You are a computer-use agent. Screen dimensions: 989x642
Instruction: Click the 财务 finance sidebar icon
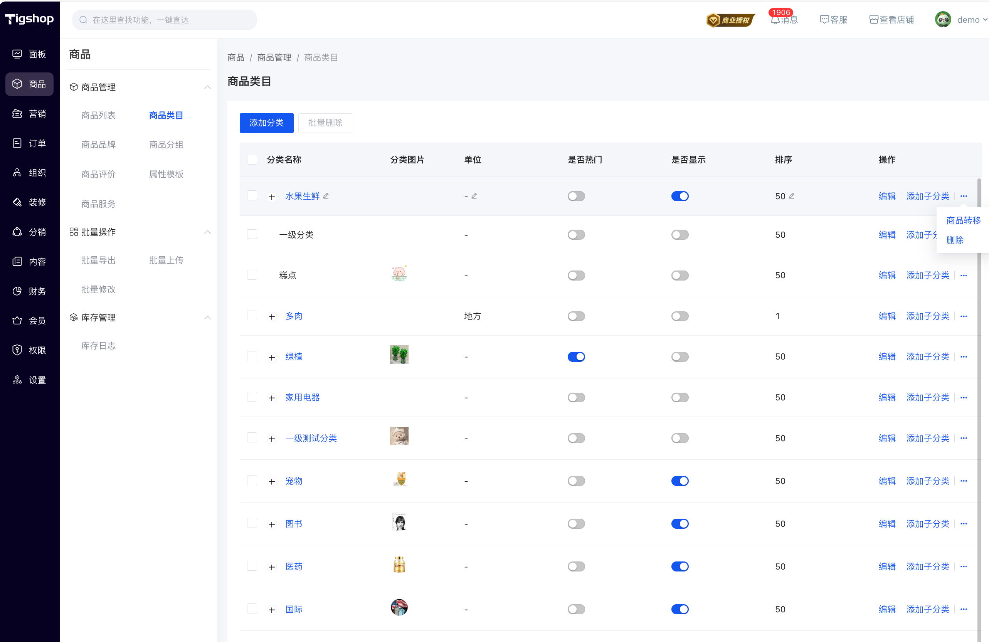[x=17, y=291]
